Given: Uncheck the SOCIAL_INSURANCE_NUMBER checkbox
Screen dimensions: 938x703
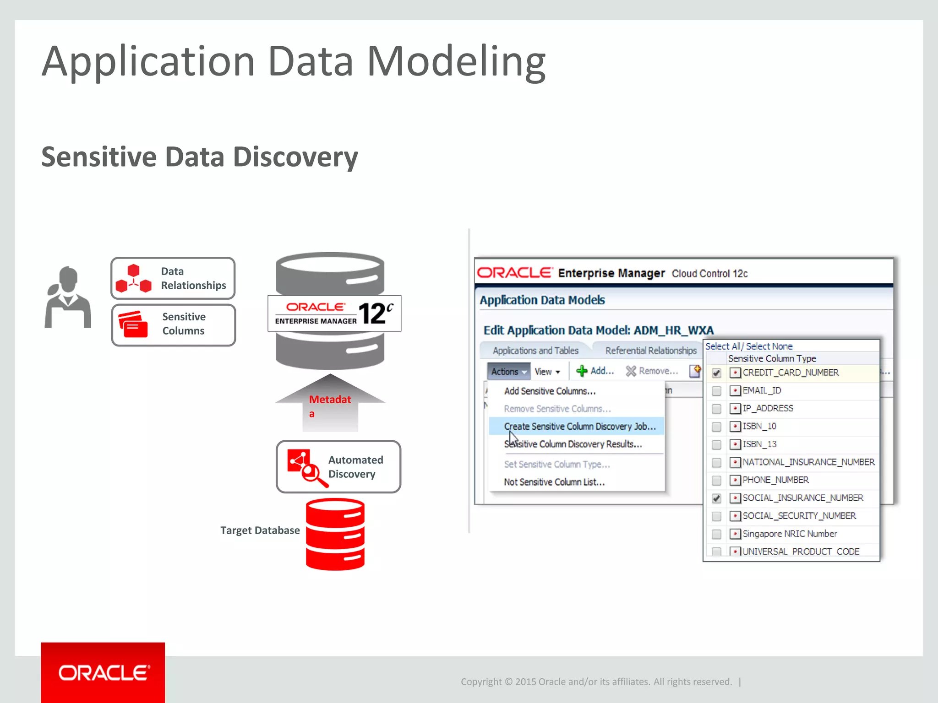Looking at the screenshot, I should (x=717, y=498).
